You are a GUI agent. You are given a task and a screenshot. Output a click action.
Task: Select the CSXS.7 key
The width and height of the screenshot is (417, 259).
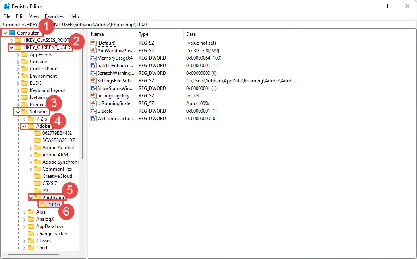[x=50, y=183]
